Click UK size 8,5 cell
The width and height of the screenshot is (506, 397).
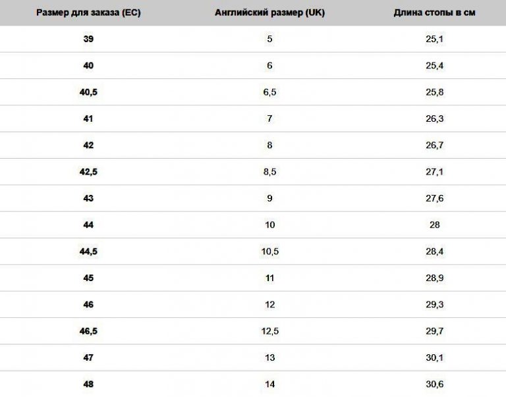click(x=269, y=172)
